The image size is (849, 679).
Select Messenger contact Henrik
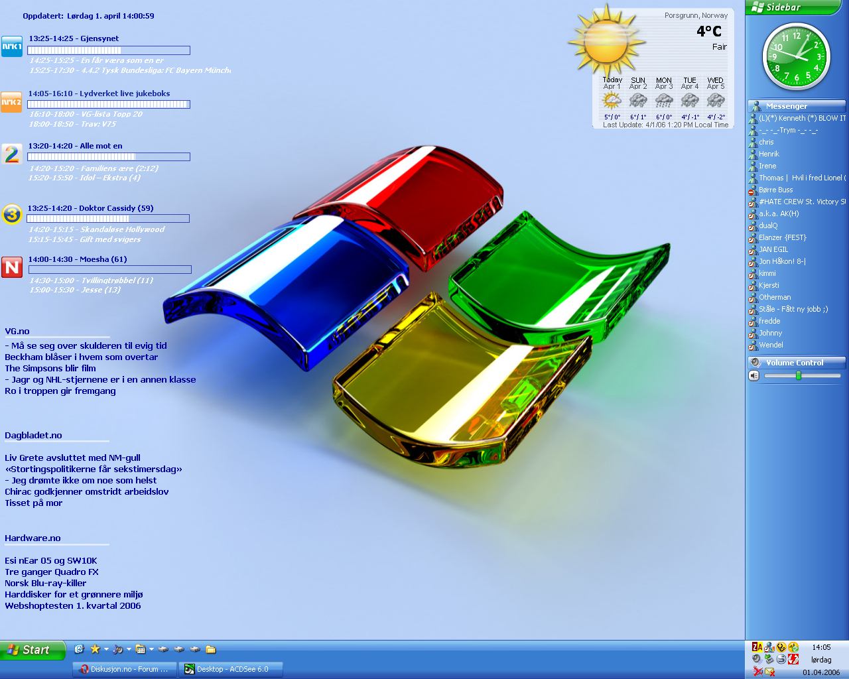[x=769, y=154]
